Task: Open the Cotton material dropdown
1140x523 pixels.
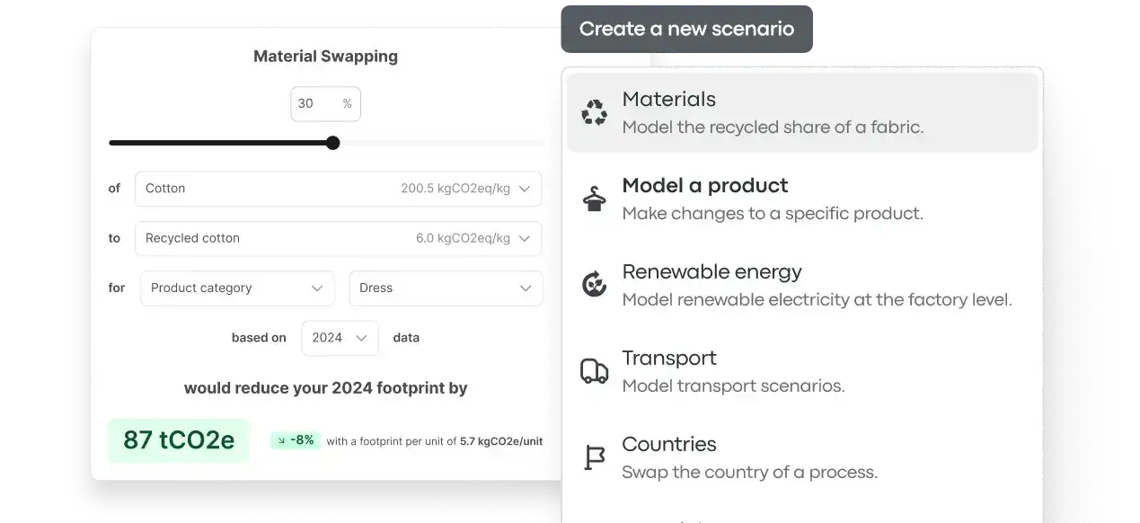Action: tap(338, 189)
